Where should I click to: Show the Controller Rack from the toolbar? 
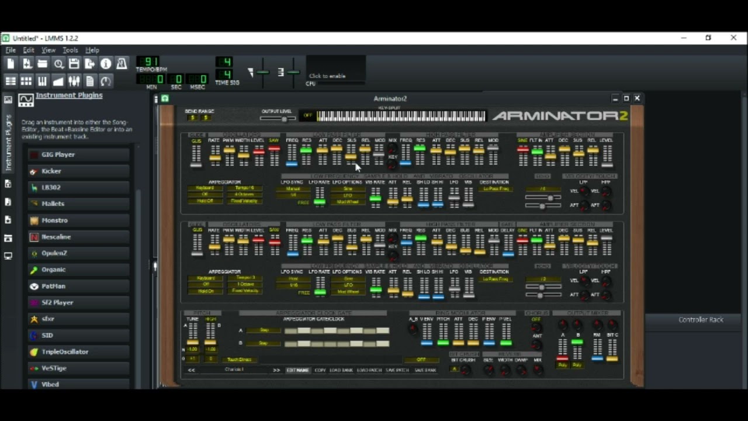click(x=106, y=81)
